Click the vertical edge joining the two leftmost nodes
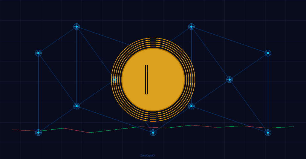The width and height of the screenshot is (306, 159). [x=39, y=93]
